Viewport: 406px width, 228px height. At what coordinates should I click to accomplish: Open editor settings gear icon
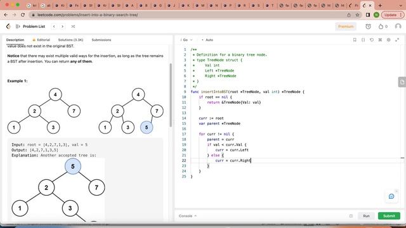click(x=388, y=40)
